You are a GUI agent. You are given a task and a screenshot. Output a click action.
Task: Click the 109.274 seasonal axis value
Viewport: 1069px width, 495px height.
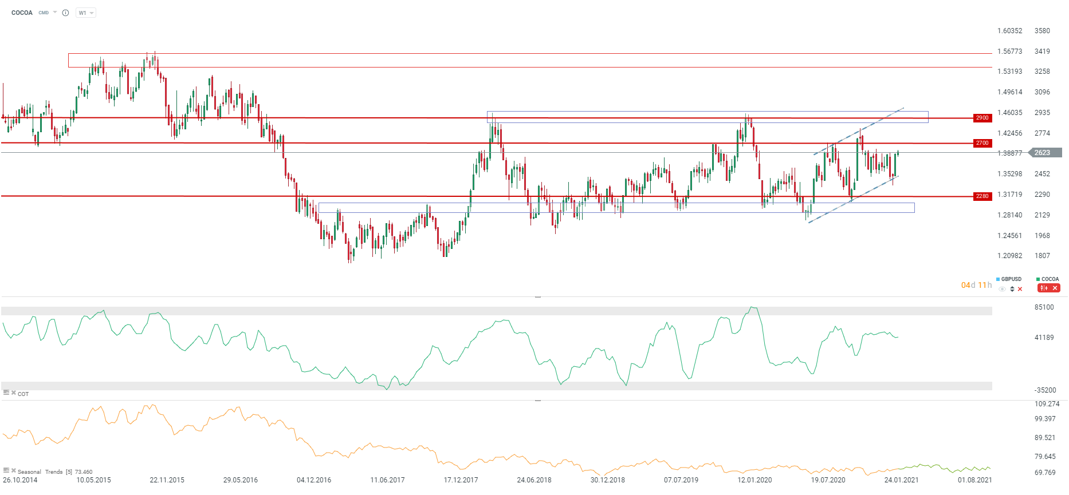1047,404
